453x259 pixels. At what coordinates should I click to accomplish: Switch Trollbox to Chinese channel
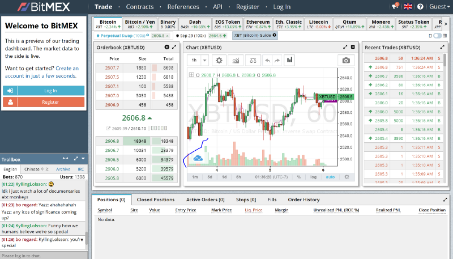click(36, 169)
